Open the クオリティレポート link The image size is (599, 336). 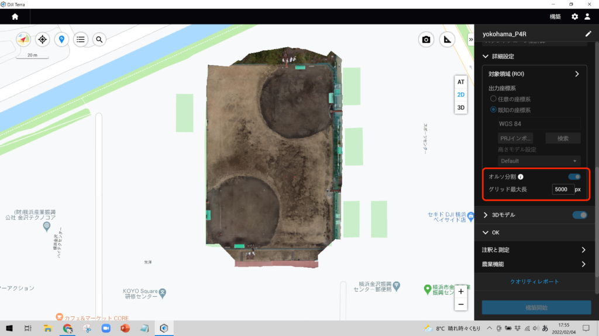pos(536,282)
